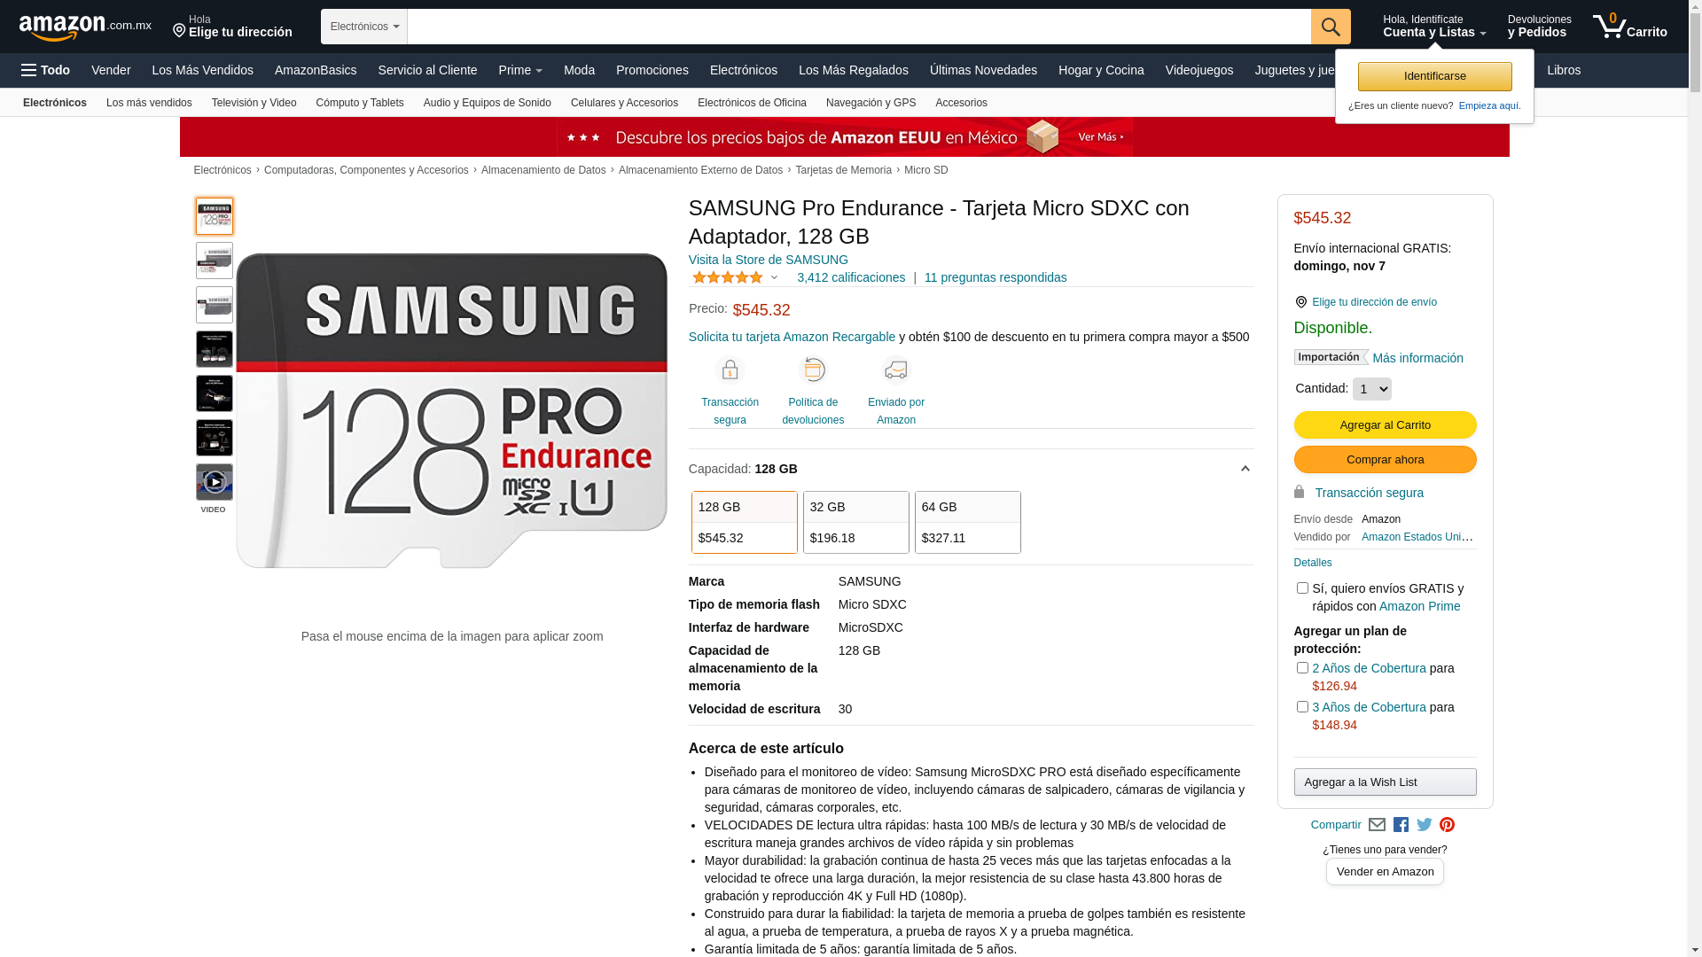Open the Videojuegos menu item
The image size is (1702, 957).
click(x=1198, y=70)
